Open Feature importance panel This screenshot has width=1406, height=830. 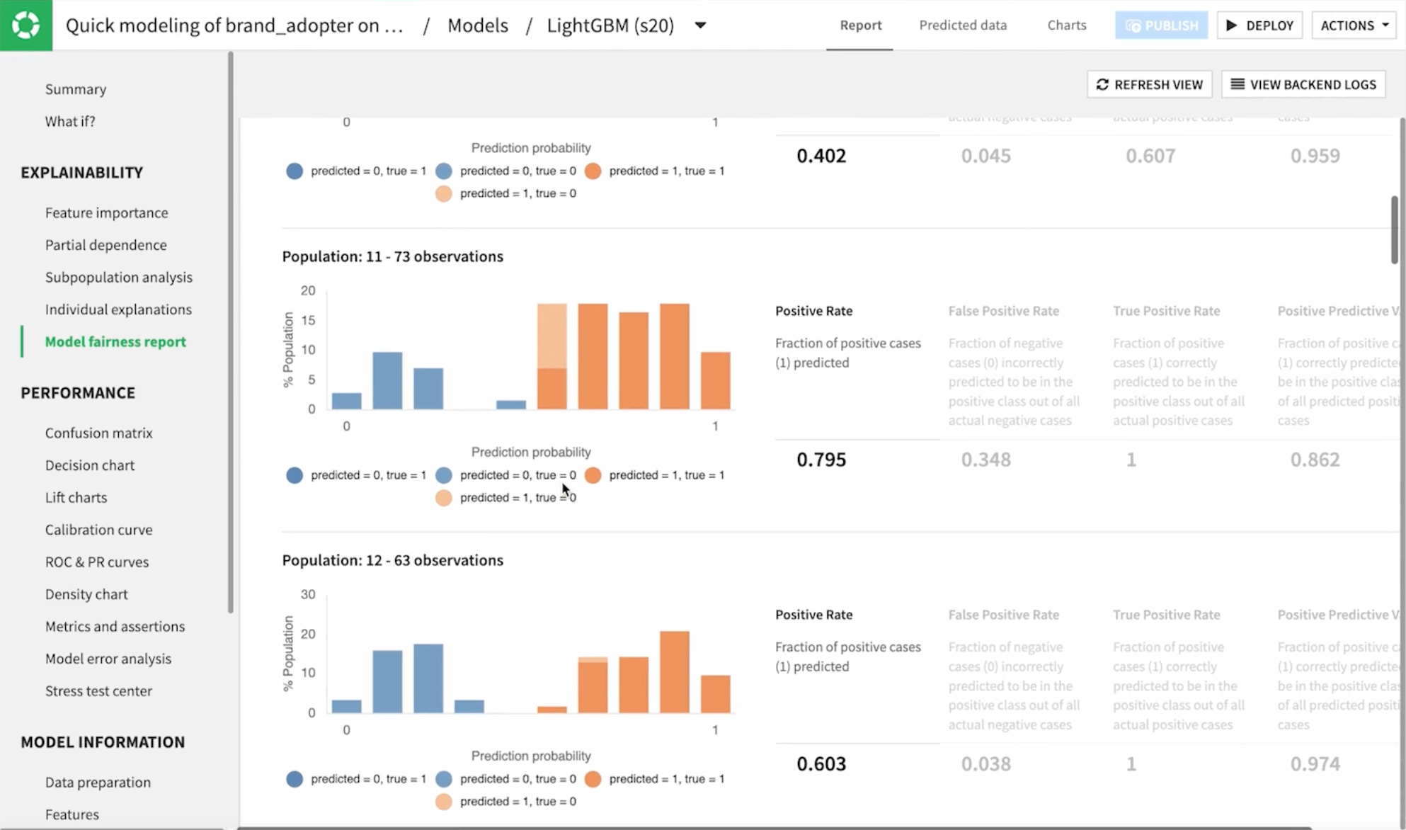[107, 212]
